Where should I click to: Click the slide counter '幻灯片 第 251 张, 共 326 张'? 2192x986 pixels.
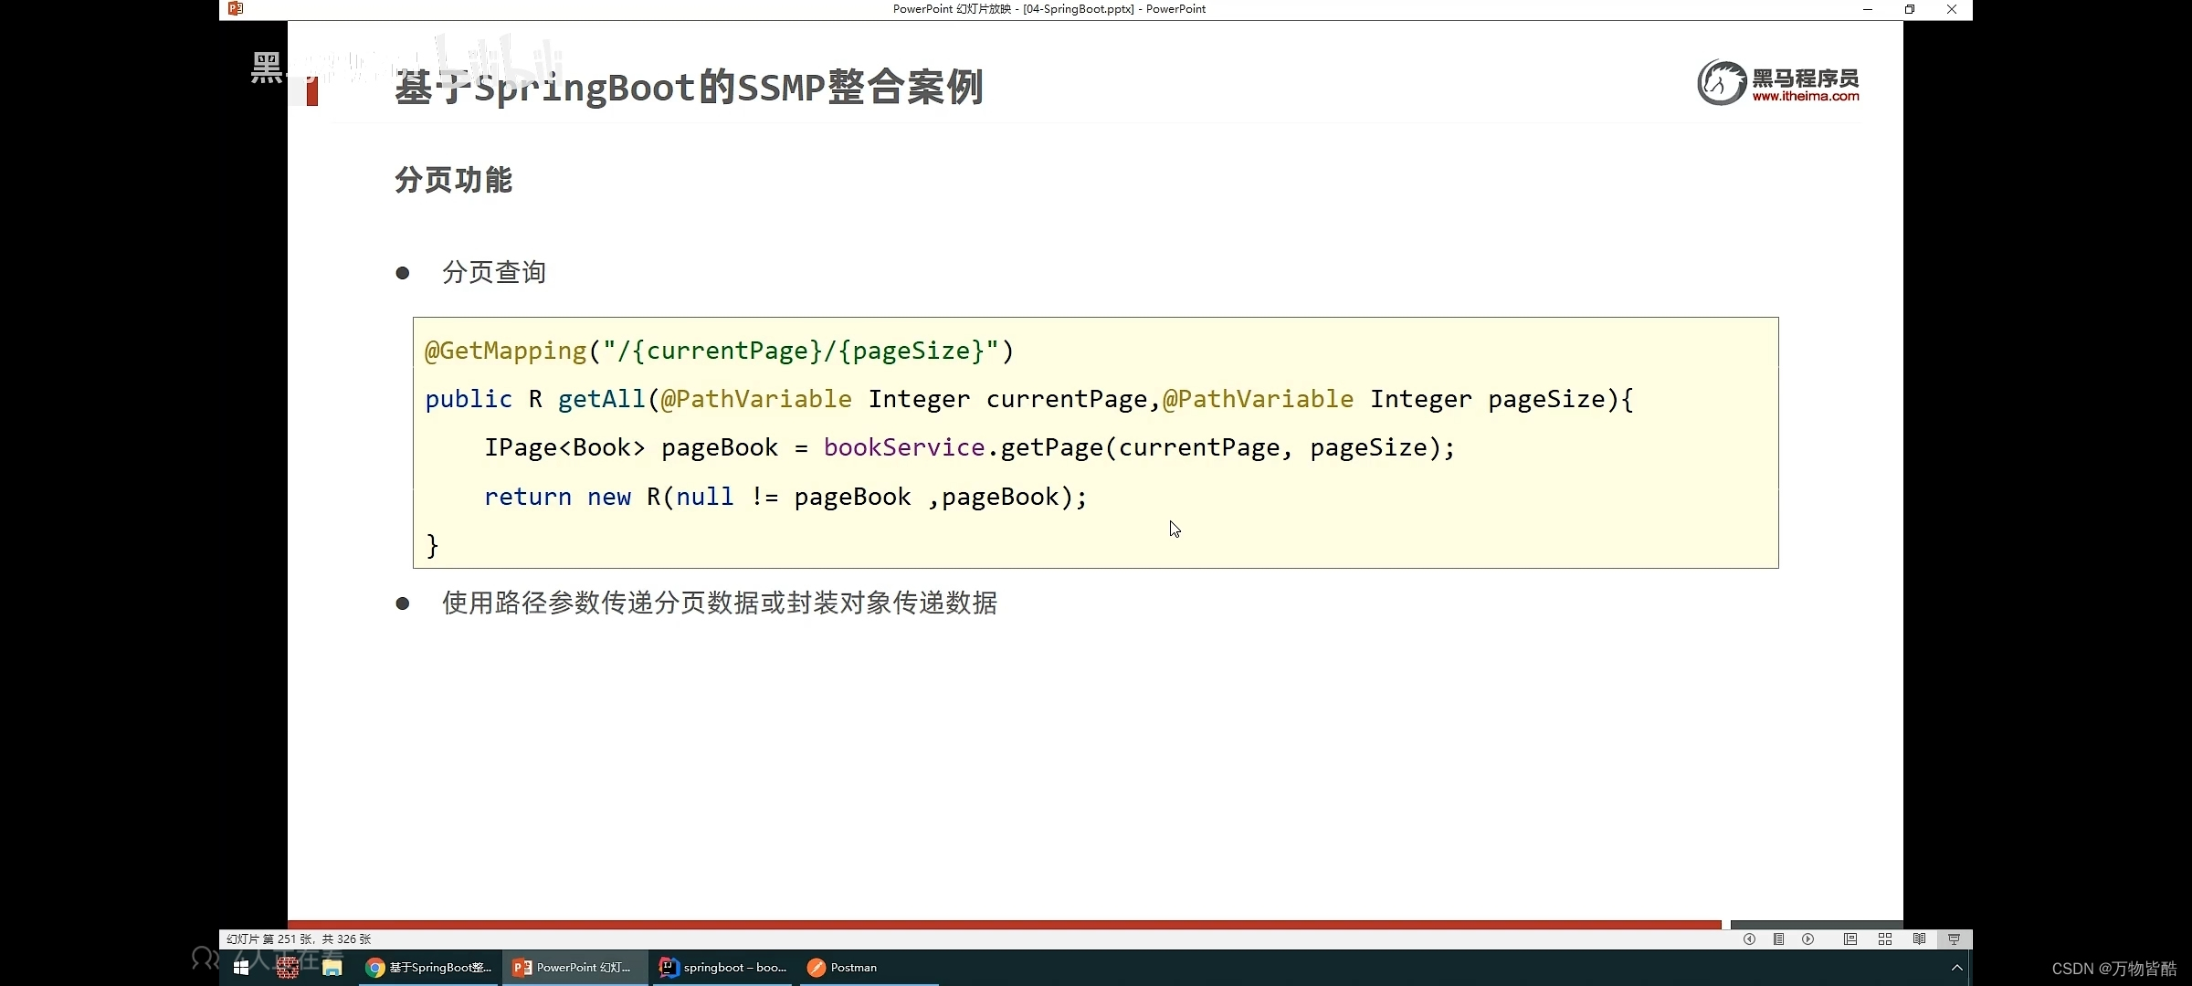[299, 939]
